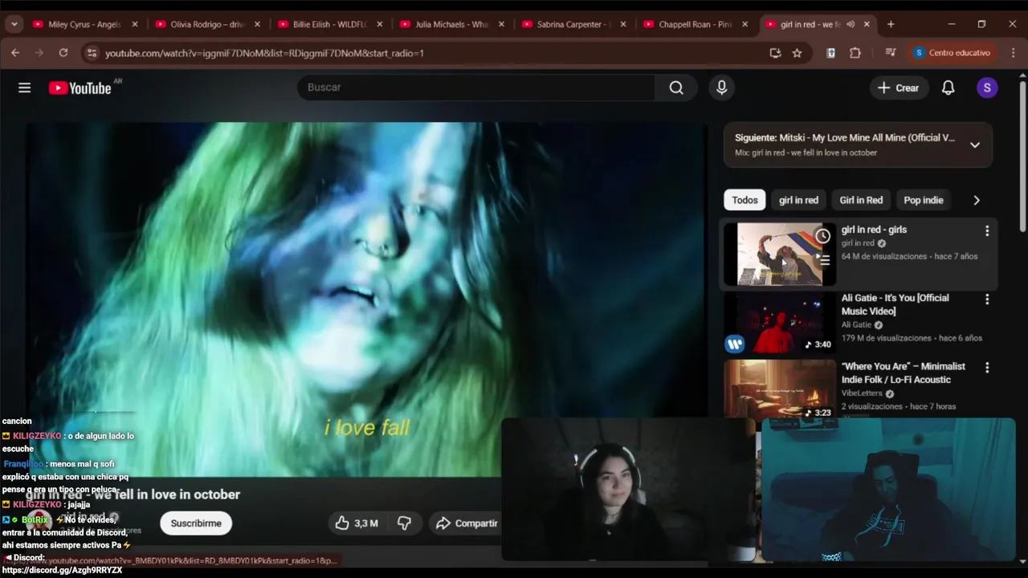The height and width of the screenshot is (578, 1028).
Task: Switch to the Olivia Rodrigo tab
Action: pyautogui.click(x=206, y=24)
